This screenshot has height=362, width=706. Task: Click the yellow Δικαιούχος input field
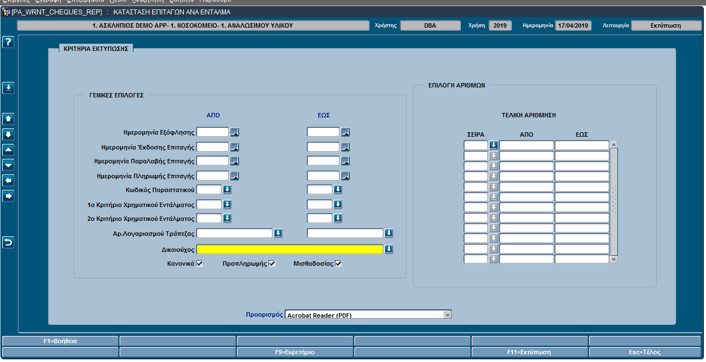(x=290, y=250)
